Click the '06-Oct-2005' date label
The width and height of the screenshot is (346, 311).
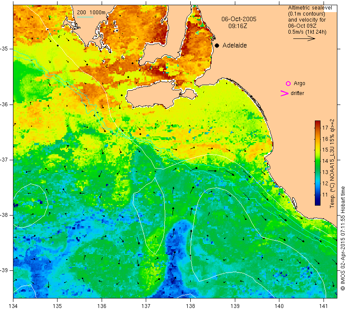[239, 19]
